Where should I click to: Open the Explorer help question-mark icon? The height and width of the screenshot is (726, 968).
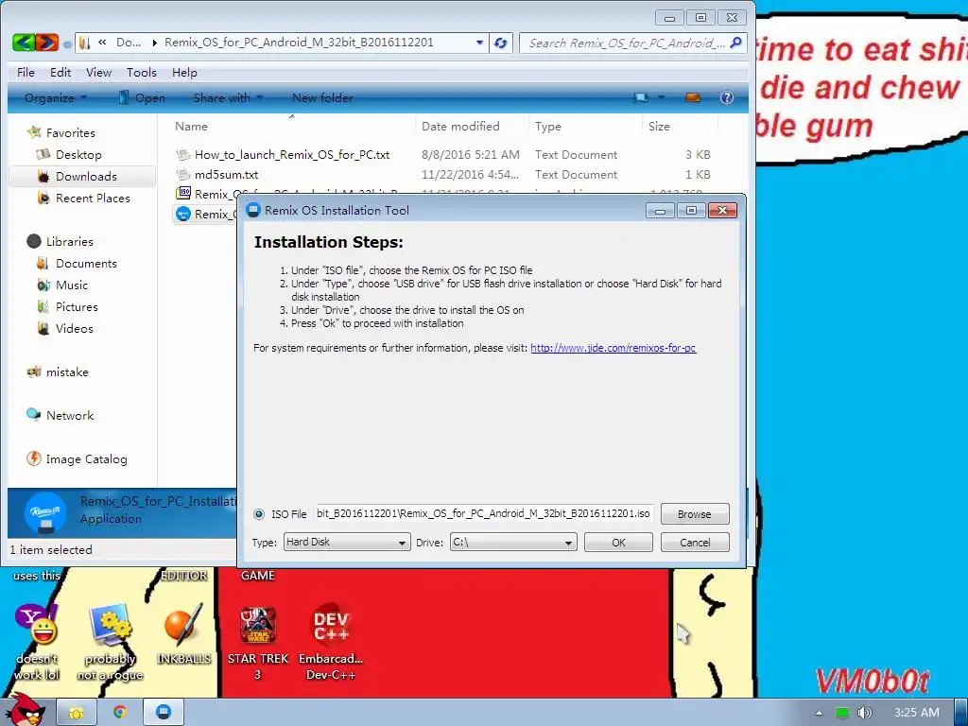click(727, 97)
